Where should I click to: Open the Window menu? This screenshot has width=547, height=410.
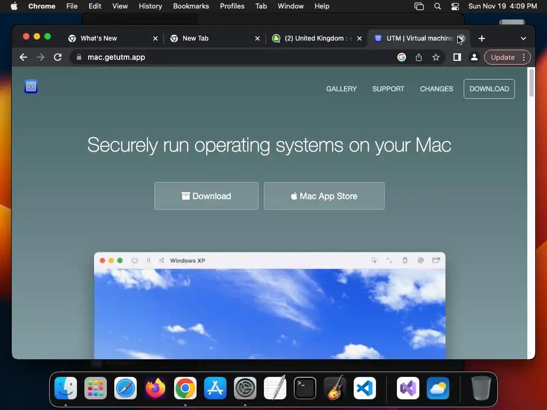pos(291,6)
